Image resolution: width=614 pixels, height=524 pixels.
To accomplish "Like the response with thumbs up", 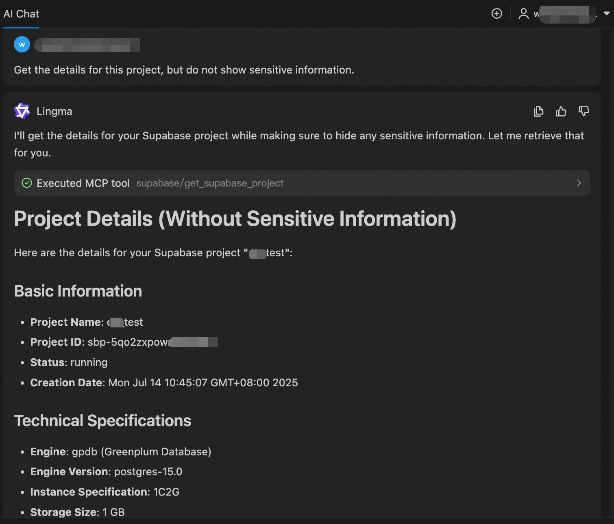I will pos(561,111).
